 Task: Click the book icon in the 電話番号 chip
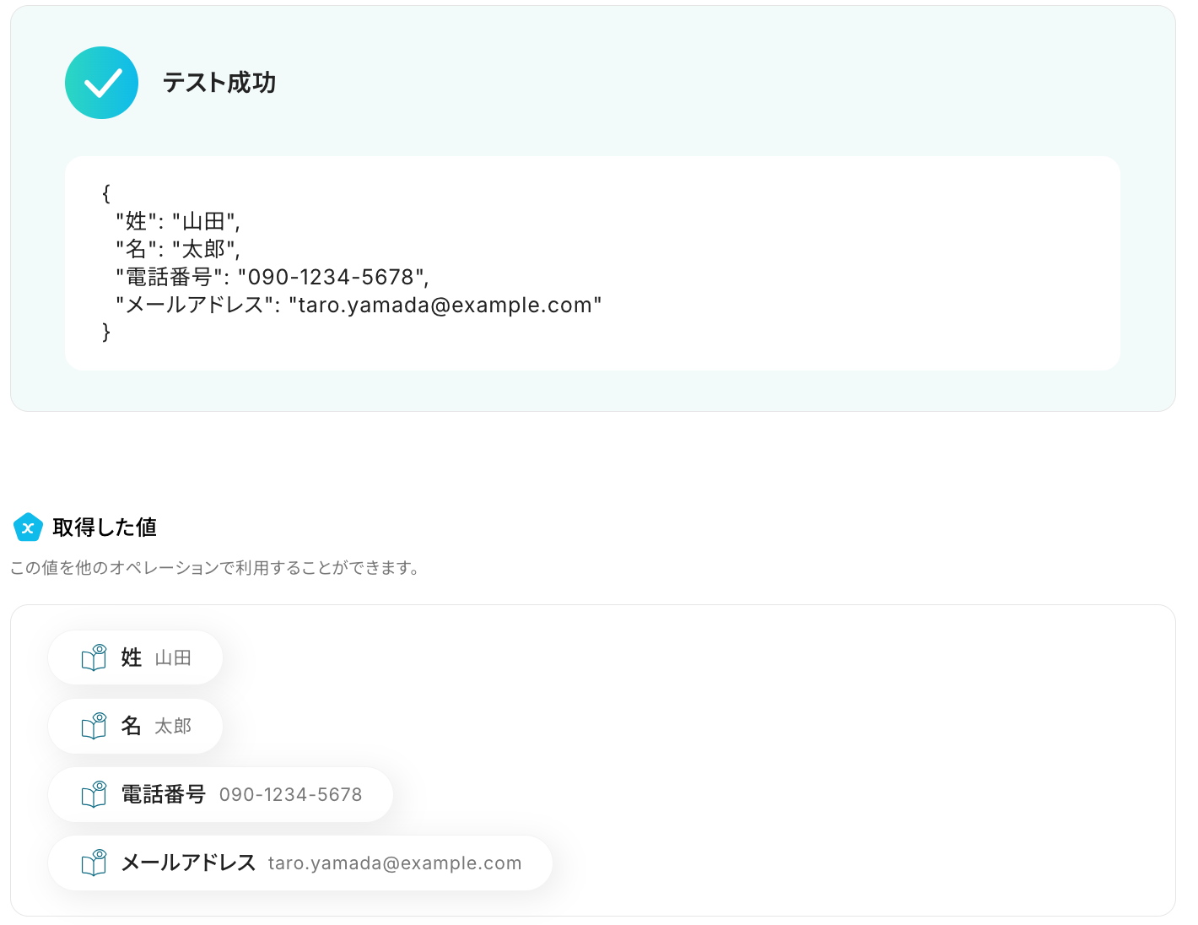click(94, 794)
